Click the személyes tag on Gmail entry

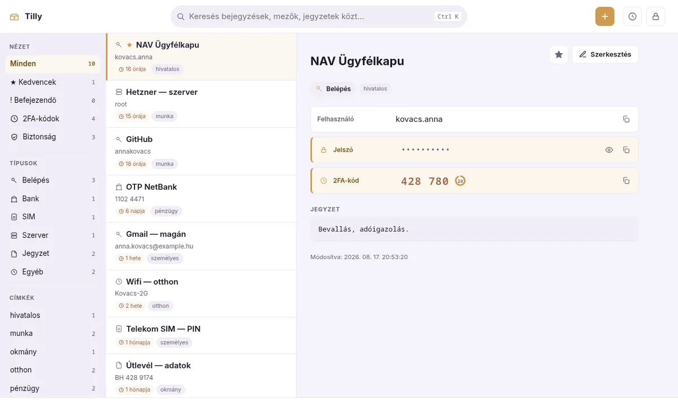pos(164,258)
